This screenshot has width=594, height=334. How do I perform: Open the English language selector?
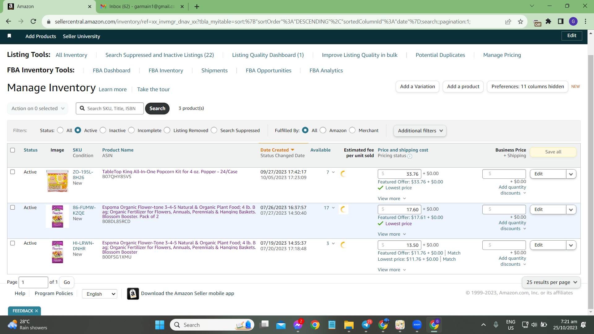(x=100, y=294)
